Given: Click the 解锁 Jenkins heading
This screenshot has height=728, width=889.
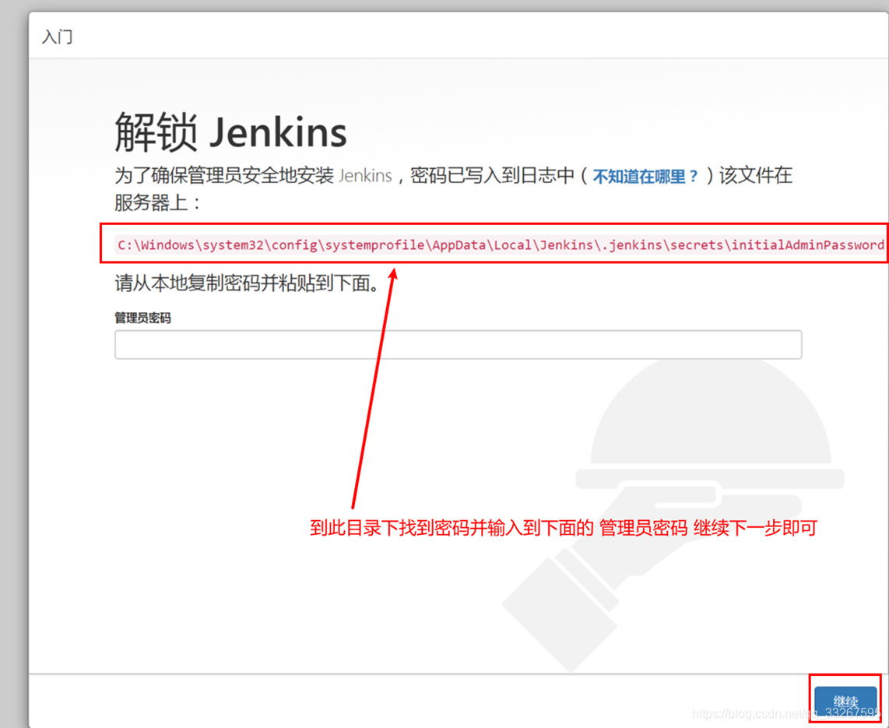Looking at the screenshot, I should 230,132.
